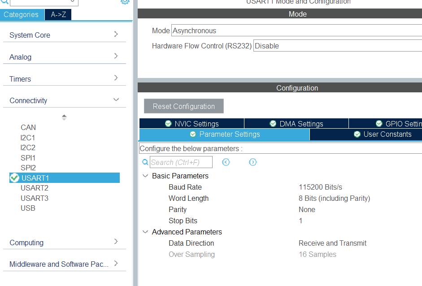Open the DMA Settings tab

pos(296,124)
